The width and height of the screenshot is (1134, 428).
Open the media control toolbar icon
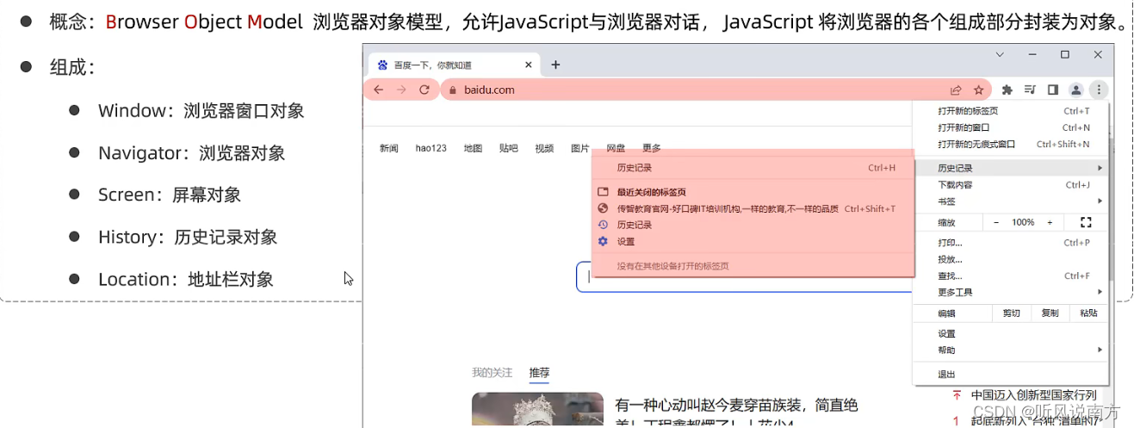pyautogui.click(x=1030, y=90)
